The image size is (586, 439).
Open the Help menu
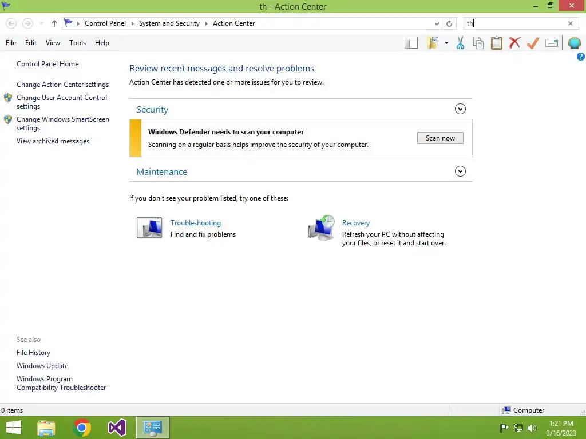point(102,43)
